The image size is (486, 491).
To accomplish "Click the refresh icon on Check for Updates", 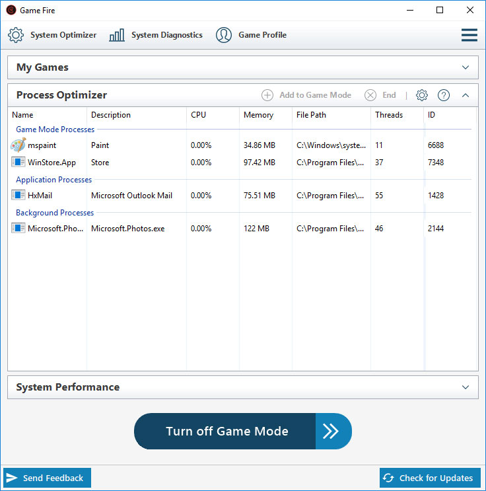I will click(x=388, y=478).
